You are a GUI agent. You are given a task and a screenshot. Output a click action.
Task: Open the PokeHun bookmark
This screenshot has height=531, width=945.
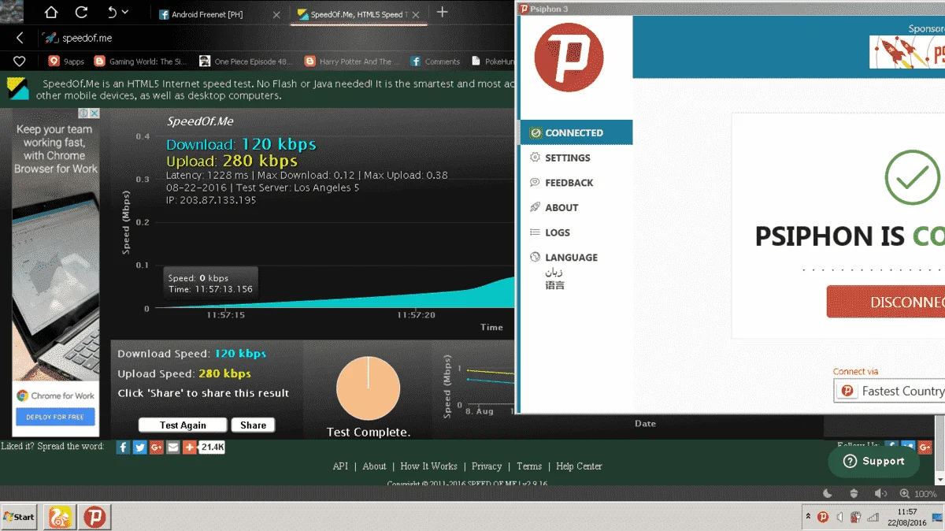coord(493,61)
